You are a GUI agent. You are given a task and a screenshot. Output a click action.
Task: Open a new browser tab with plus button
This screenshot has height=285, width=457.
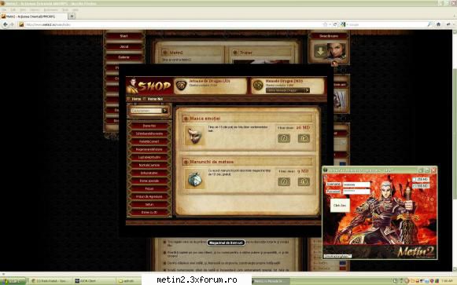click(x=72, y=16)
